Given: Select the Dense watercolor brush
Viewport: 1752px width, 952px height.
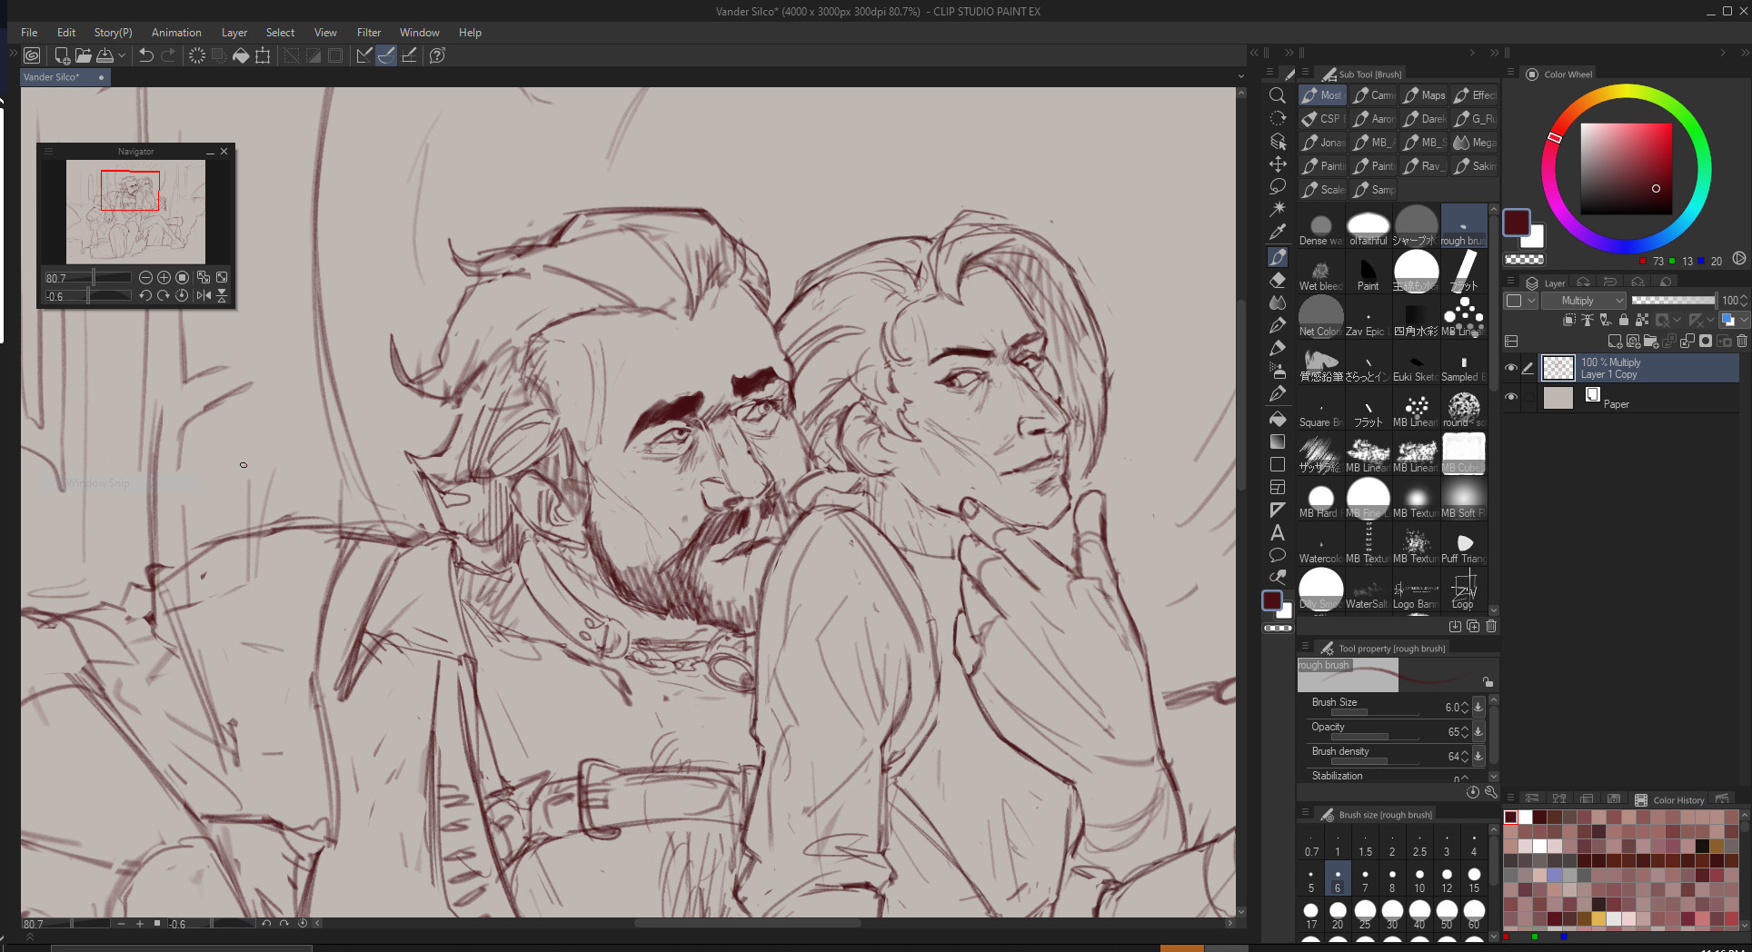Looking at the screenshot, I should (1320, 226).
